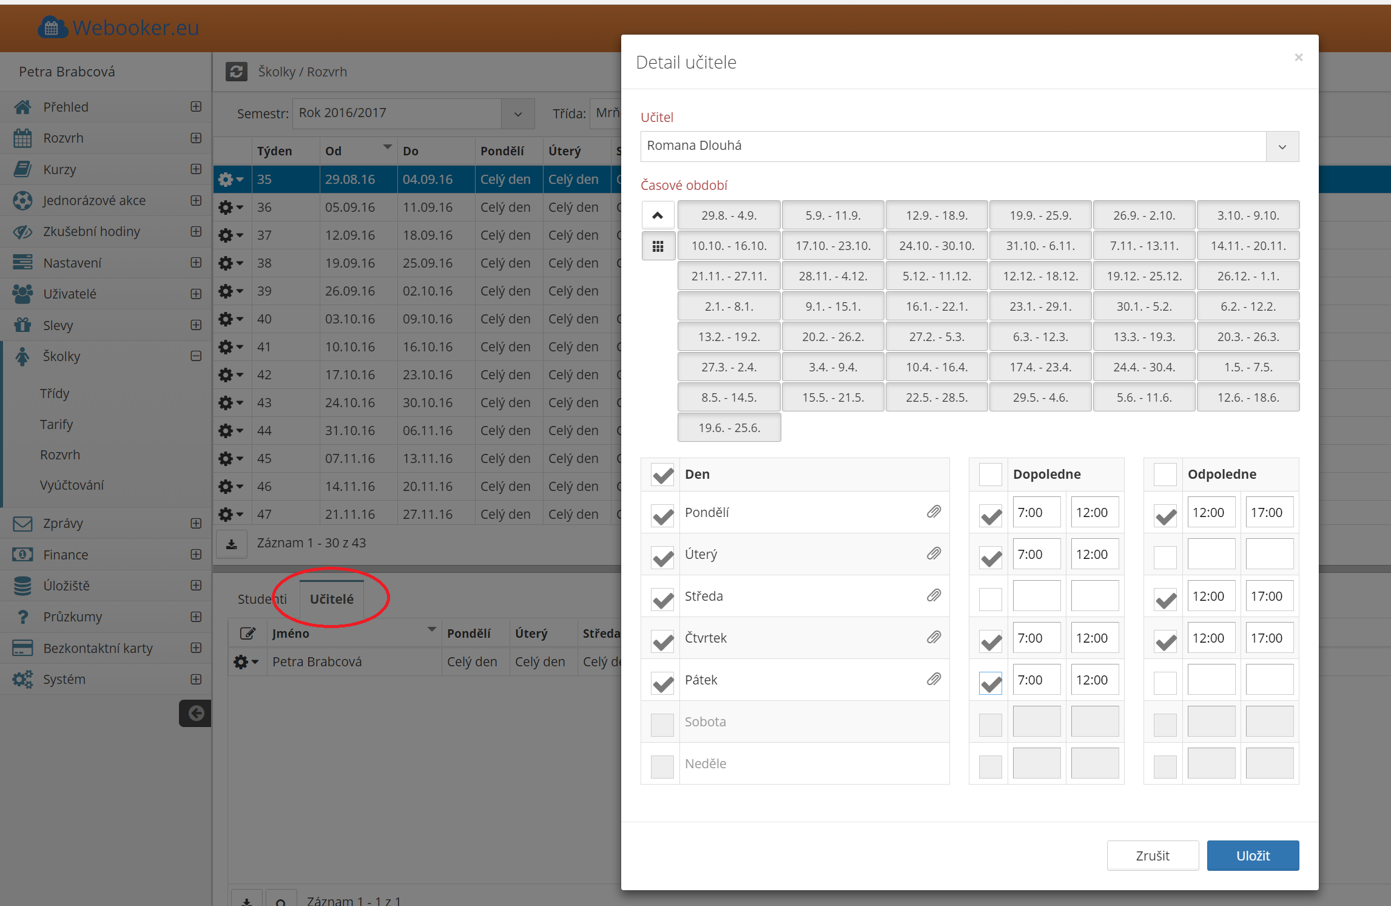1391x906 pixels.
Task: Collapse time periods with up chevron
Action: pyautogui.click(x=658, y=215)
